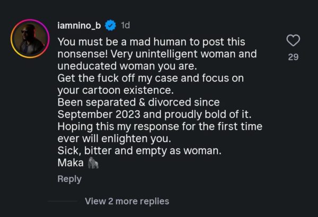Click the "Sick, bitter and empty" line
Image resolution: width=318 pixels, height=217 pixels.
(139, 151)
